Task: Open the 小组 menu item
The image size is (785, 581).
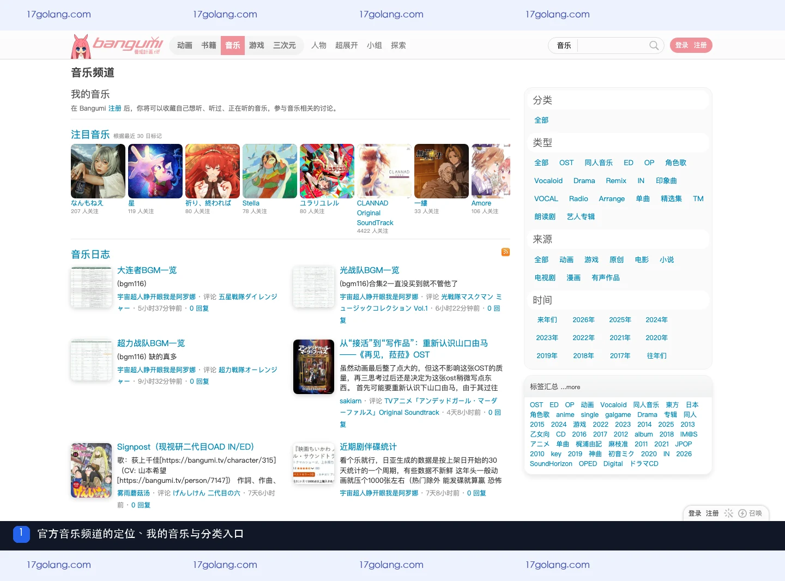Action: click(x=375, y=45)
